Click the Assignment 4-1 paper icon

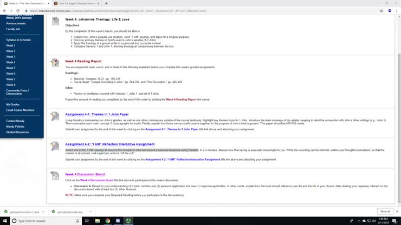point(55,116)
